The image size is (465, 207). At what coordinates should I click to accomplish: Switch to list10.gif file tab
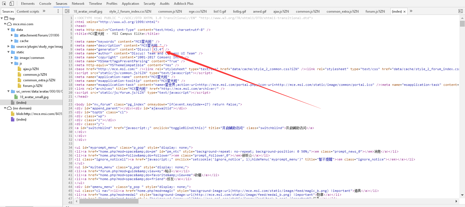220,12
